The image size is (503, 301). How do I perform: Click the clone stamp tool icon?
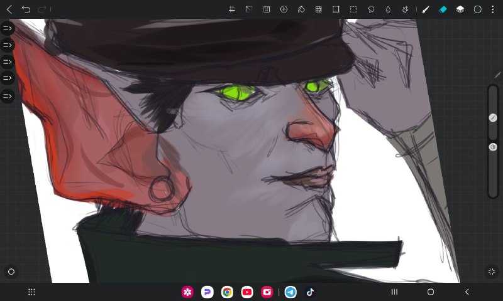click(x=405, y=9)
